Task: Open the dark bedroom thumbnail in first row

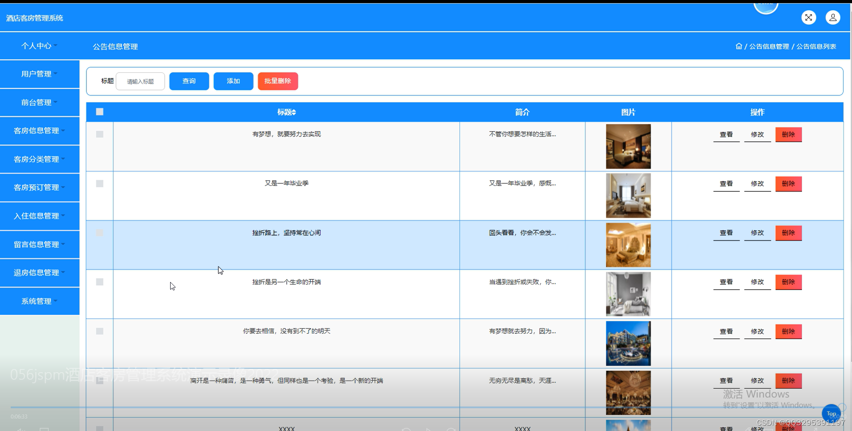Action: (x=628, y=146)
